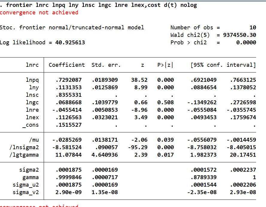Screen dimensions: 266x207
Task: Click lnpq coefficient .7292087
Action: click(x=69, y=80)
